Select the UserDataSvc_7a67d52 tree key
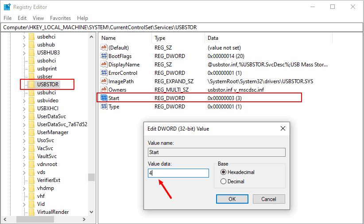The height and width of the screenshot is (224, 364). [x=62, y=124]
